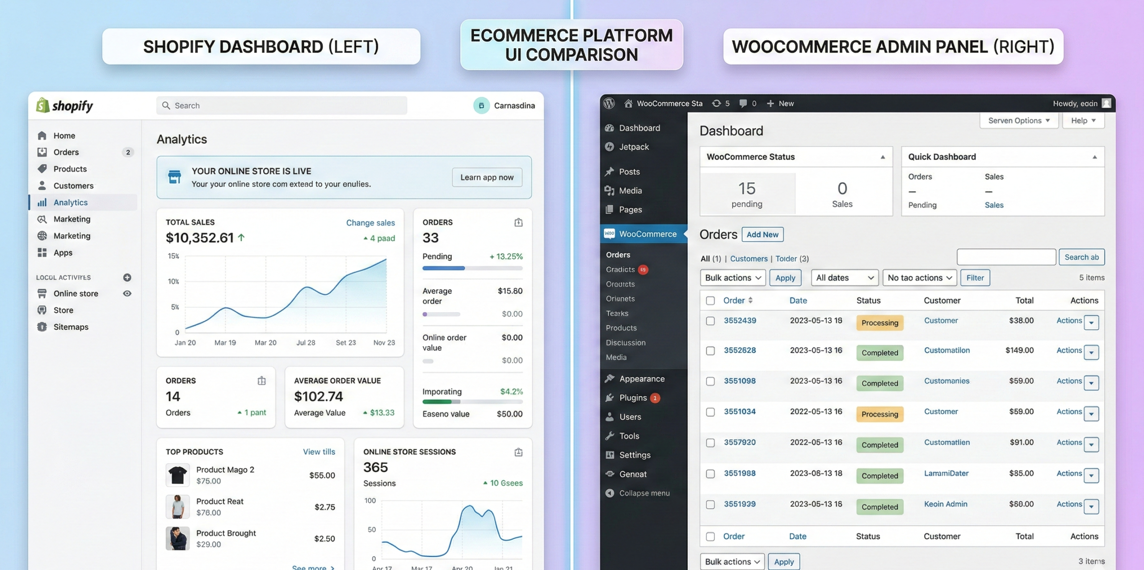Open Analytics in Shopify sidebar

(70, 202)
